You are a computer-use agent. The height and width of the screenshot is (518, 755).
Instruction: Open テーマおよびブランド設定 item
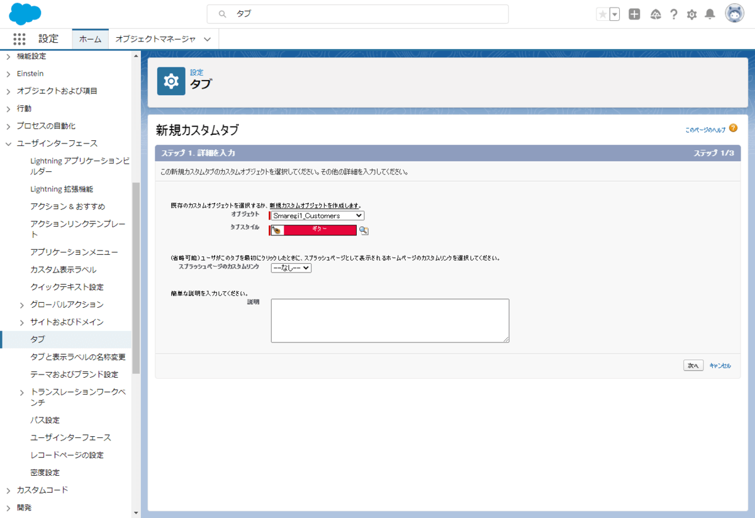(74, 374)
